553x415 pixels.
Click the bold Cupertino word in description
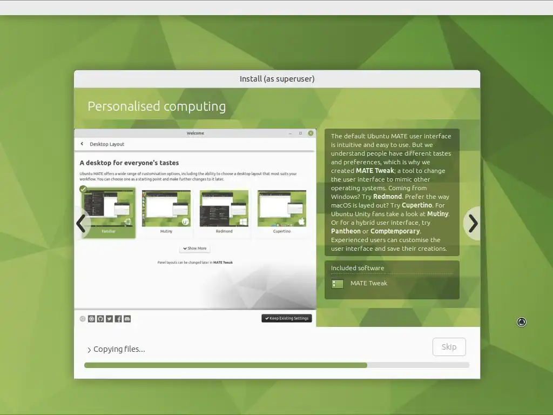click(417, 205)
